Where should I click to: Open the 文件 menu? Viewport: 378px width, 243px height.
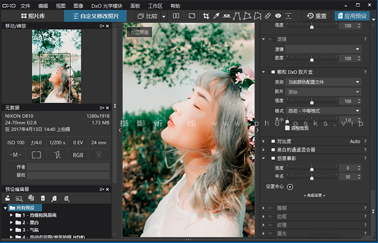(25, 6)
